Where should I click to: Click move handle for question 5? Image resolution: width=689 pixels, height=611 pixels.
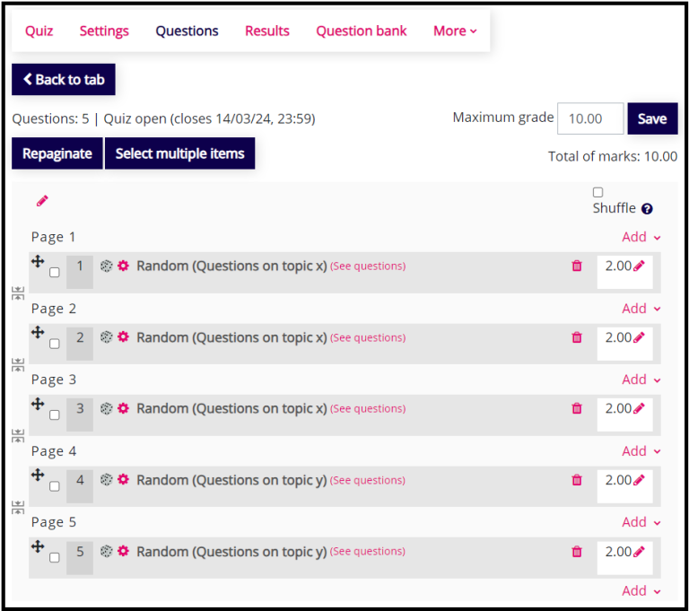(38, 546)
